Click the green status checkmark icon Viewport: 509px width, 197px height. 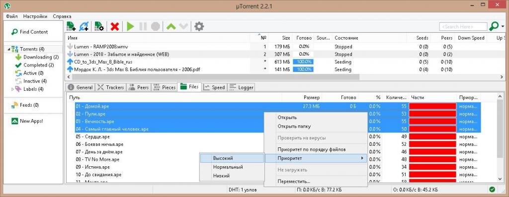[x=492, y=189]
